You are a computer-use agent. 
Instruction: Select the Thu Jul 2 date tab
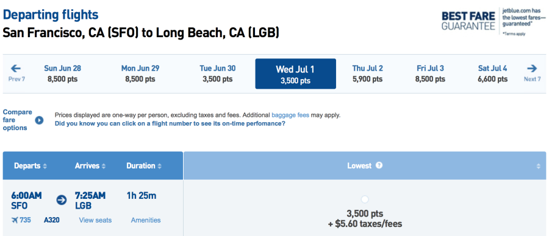[x=367, y=74]
